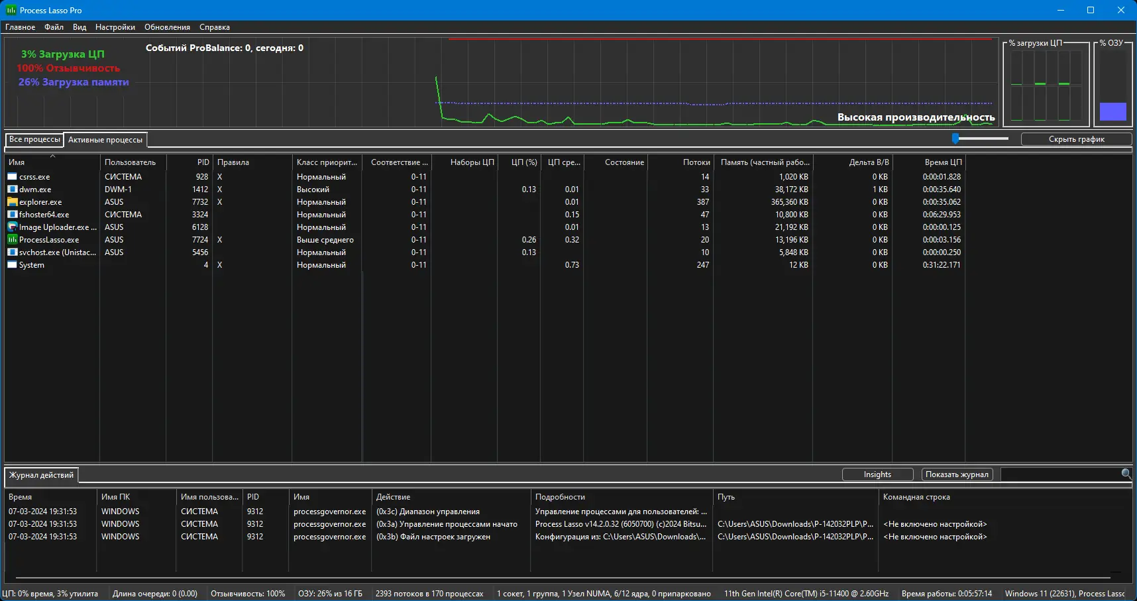This screenshot has height=601, width=1137.
Task: Click status bar Отзывчивость: 100%
Action: (x=248, y=594)
